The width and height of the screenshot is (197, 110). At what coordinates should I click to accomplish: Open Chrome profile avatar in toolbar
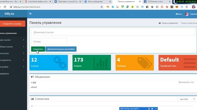[x=194, y=7]
